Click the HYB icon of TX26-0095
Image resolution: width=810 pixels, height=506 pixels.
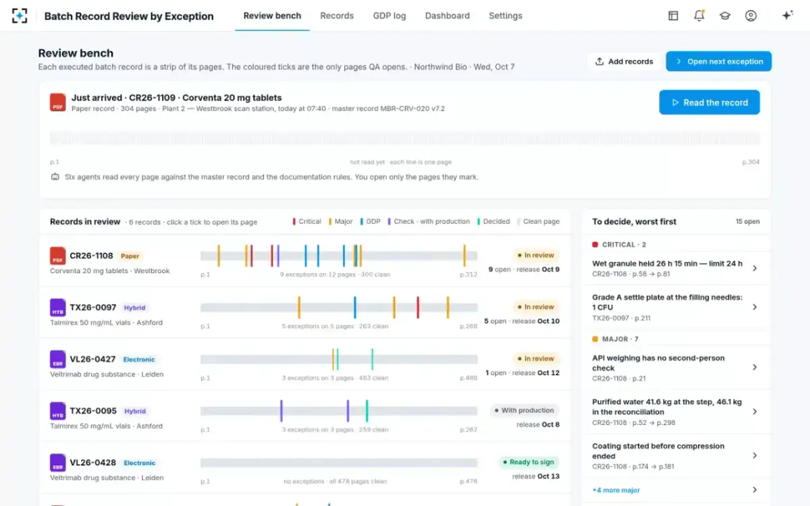pos(58,411)
